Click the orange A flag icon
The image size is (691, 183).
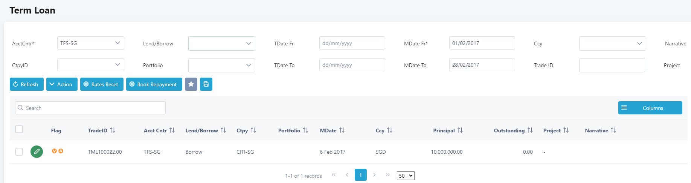pos(61,151)
